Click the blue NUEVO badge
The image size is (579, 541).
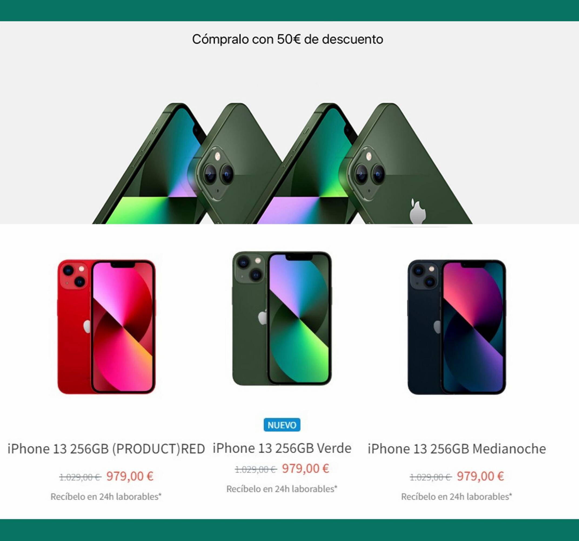click(x=282, y=425)
